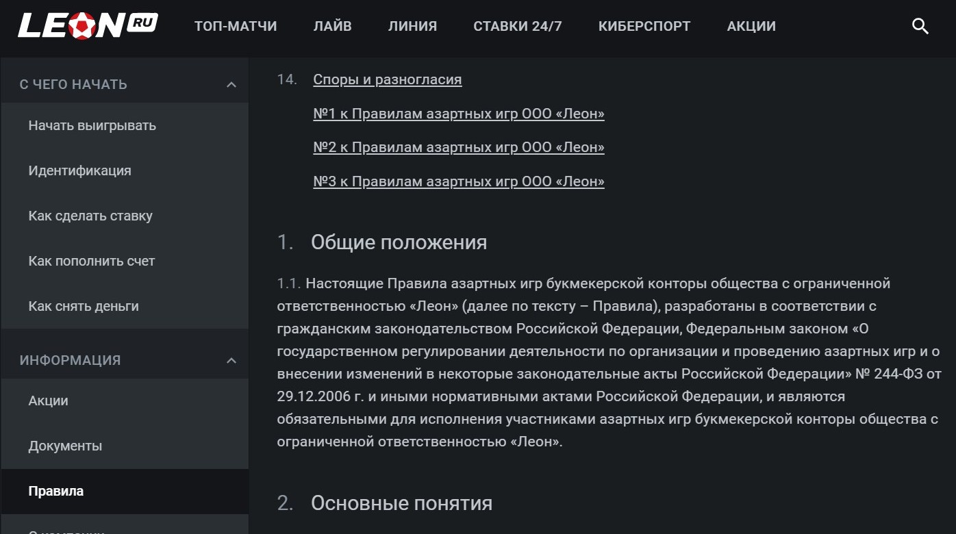
Task: Go to the ЛАЙВ section
Action: [333, 27]
